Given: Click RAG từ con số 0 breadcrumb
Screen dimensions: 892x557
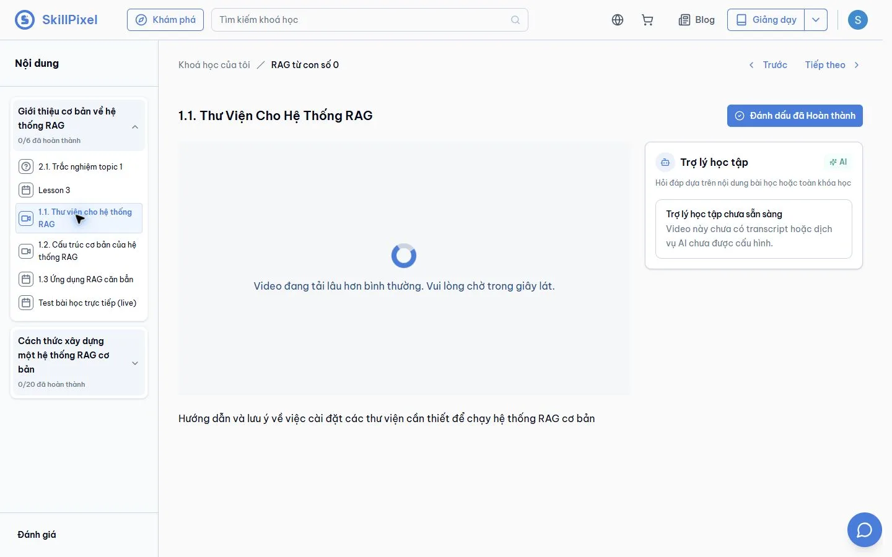Looking at the screenshot, I should pos(305,65).
